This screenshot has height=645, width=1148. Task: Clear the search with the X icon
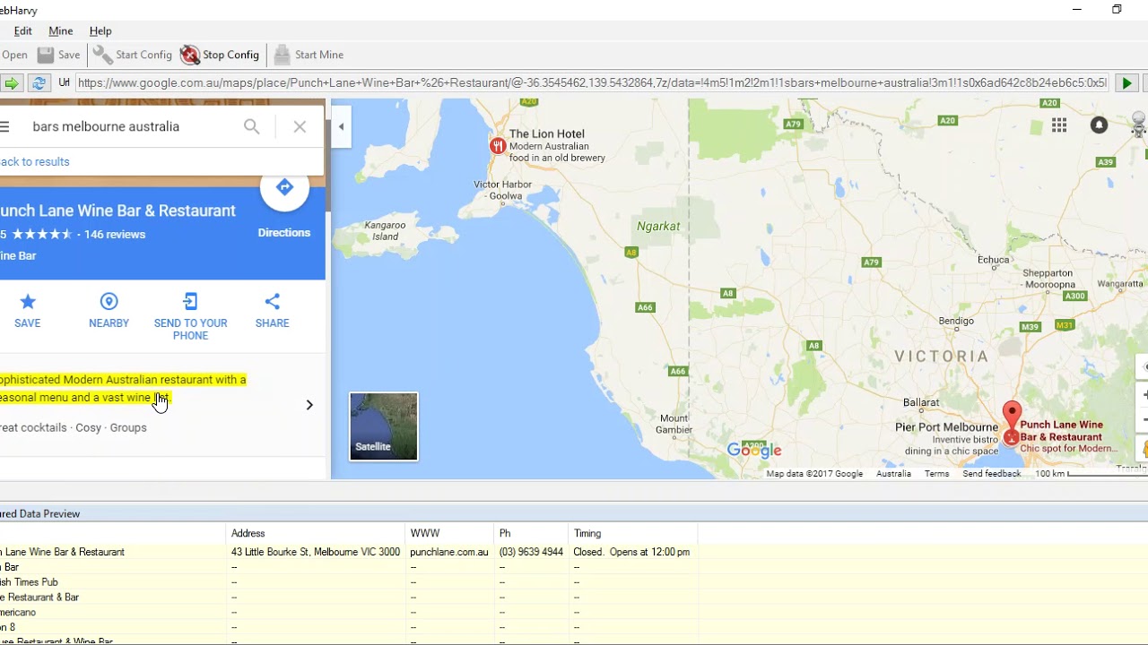pyautogui.click(x=300, y=127)
